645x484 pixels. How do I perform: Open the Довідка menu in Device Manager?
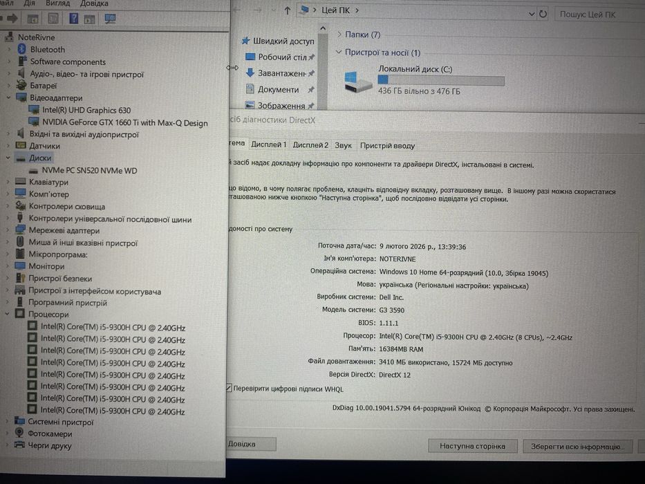94,3
